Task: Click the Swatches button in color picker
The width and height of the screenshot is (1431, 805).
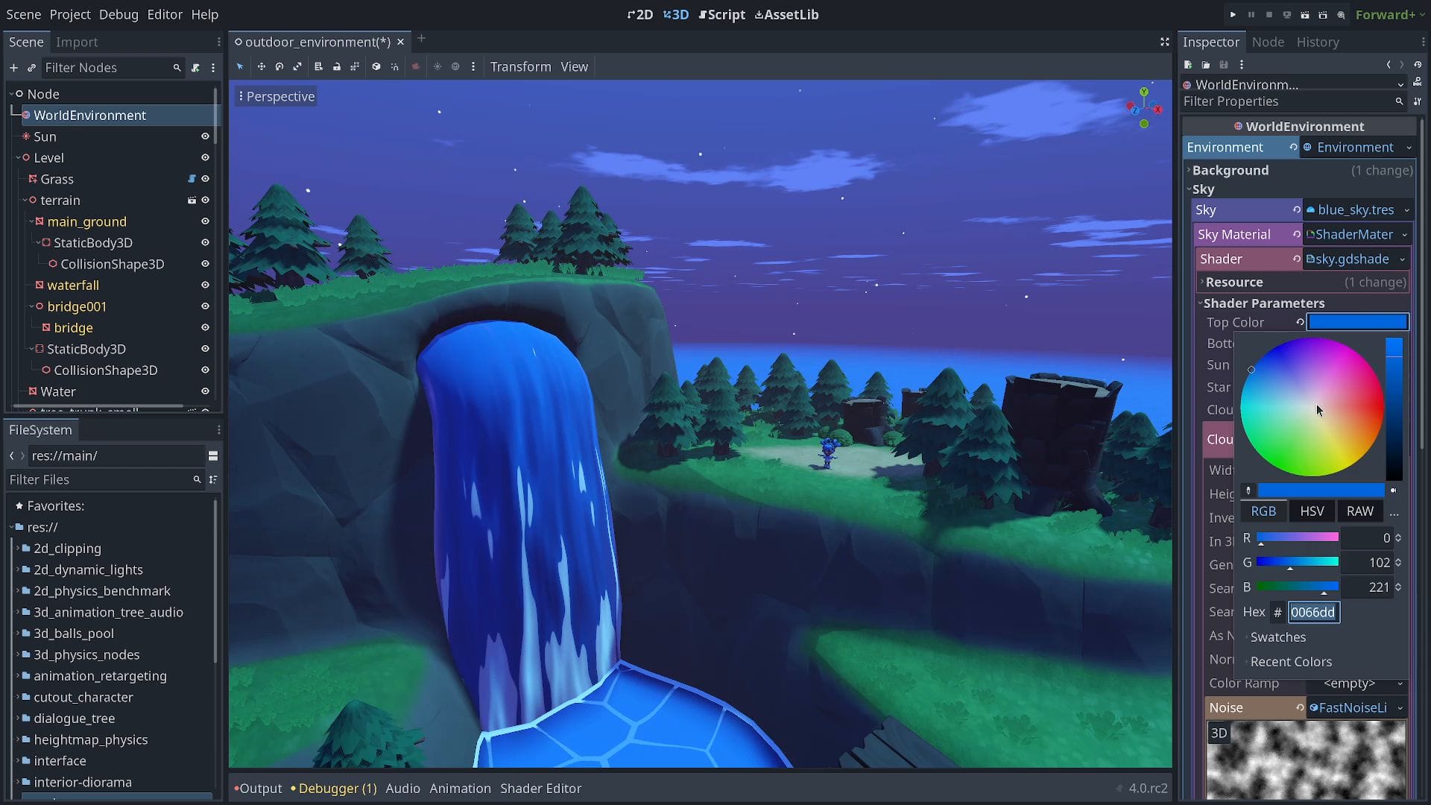Action: tap(1277, 637)
